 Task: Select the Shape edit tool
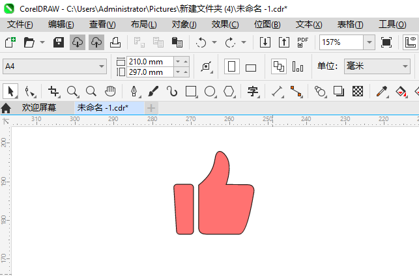tap(30, 92)
